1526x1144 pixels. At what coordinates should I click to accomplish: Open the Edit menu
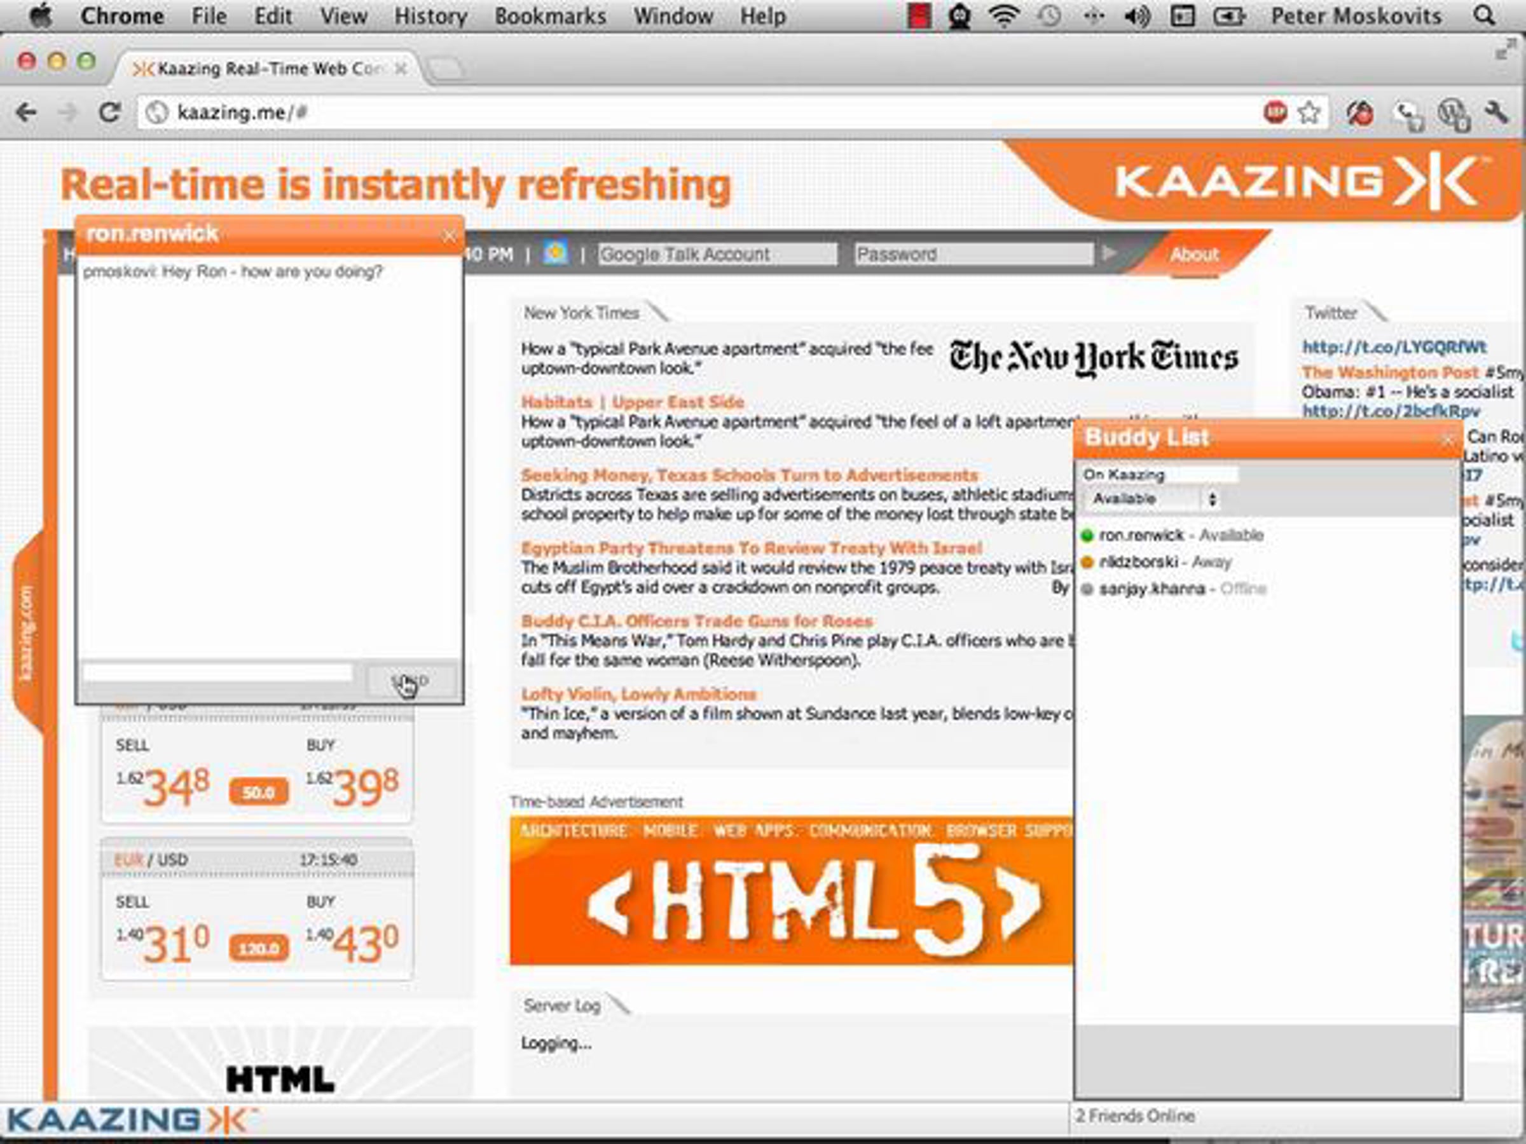coord(273,16)
